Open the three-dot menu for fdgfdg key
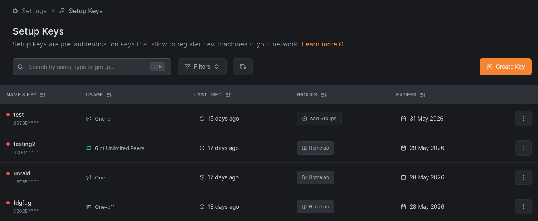538x221 pixels. [x=523, y=207]
